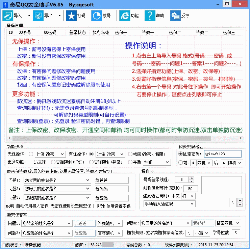The height and width of the screenshot is (249, 250).
Task: Select the 找回(改密、解限) radio button
Action: point(130,154)
